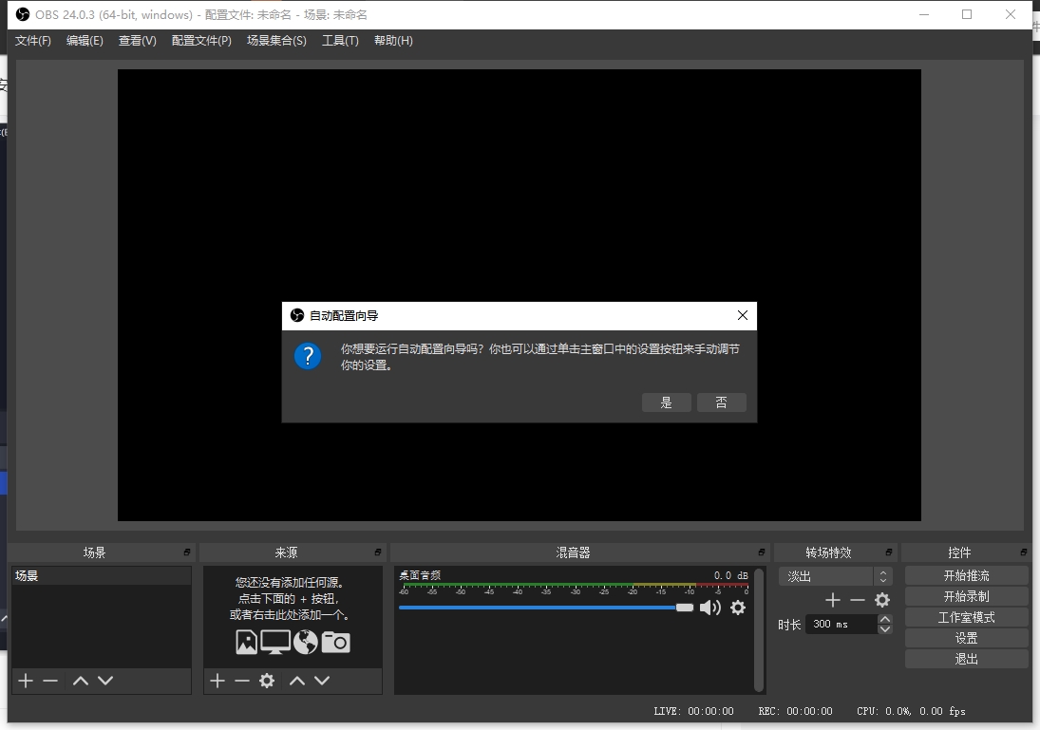Open source properties gear icon
This screenshot has height=730, width=1040.
click(x=267, y=681)
